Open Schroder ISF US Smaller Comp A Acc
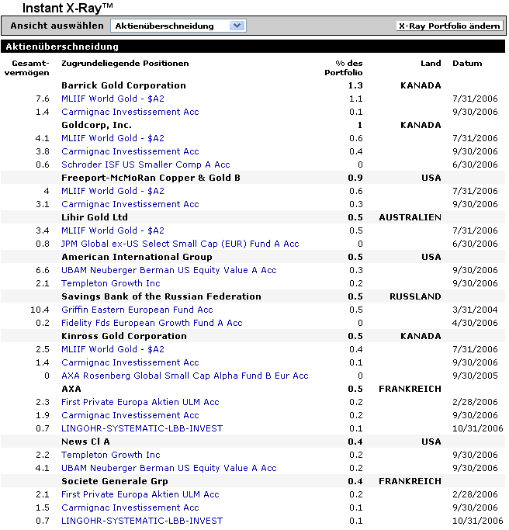 145,165
